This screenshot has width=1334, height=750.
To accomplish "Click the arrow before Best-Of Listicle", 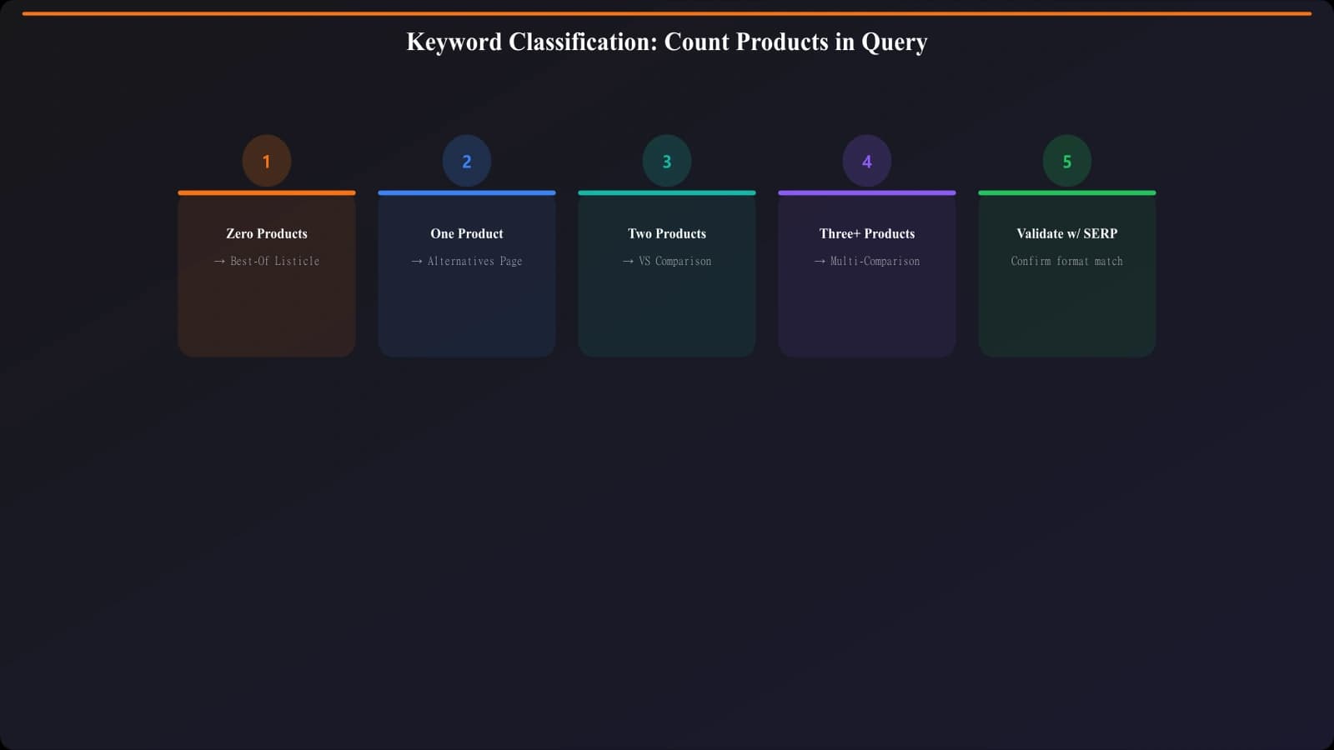I will click(x=219, y=261).
